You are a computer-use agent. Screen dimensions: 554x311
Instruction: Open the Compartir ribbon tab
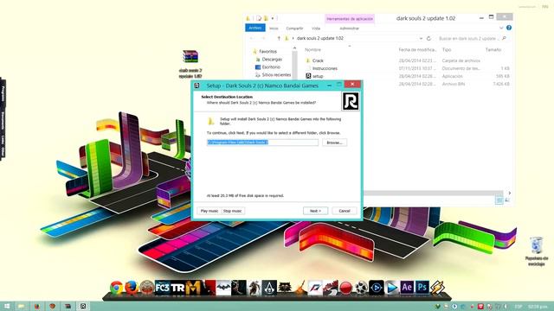(x=294, y=29)
